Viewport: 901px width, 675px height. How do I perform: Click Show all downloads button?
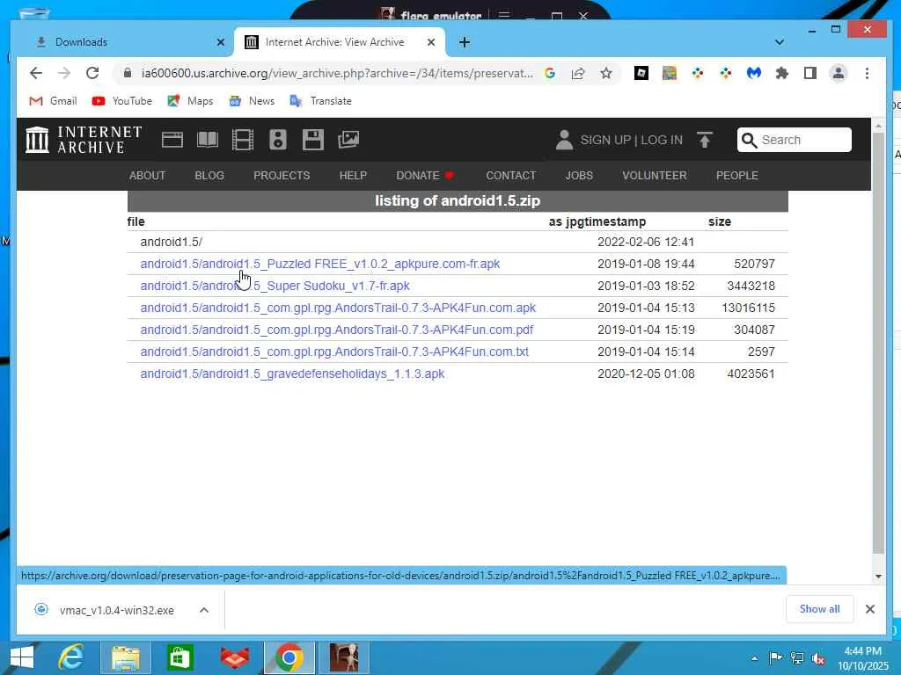pos(819,609)
